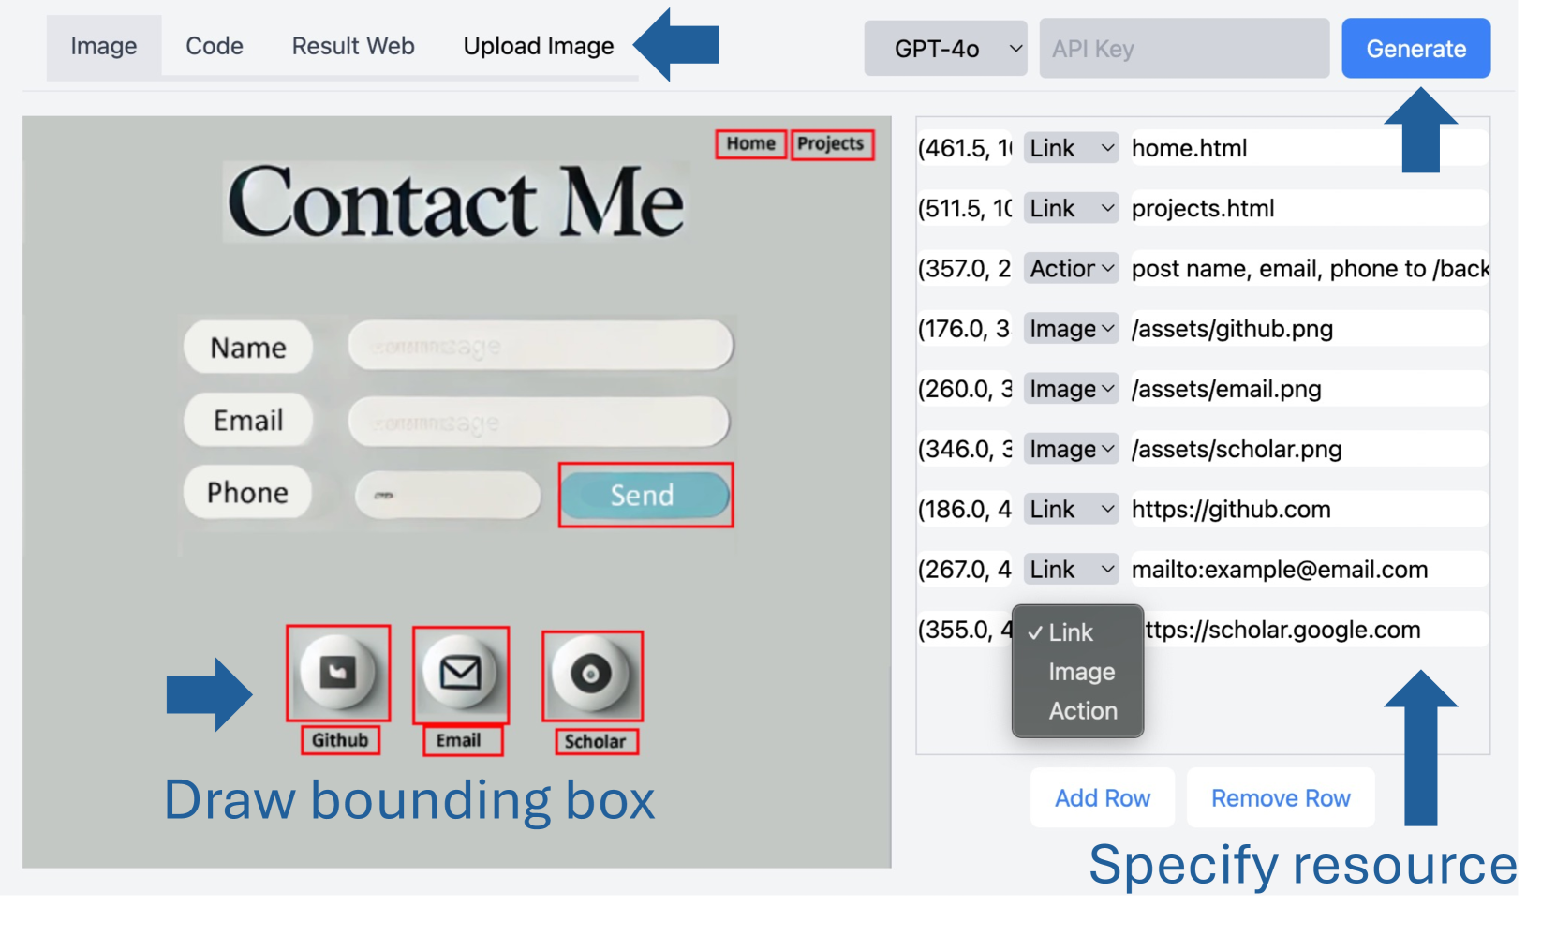Click the Remove Row button

coord(1281,797)
